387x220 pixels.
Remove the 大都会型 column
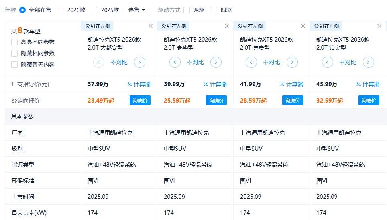151,26
